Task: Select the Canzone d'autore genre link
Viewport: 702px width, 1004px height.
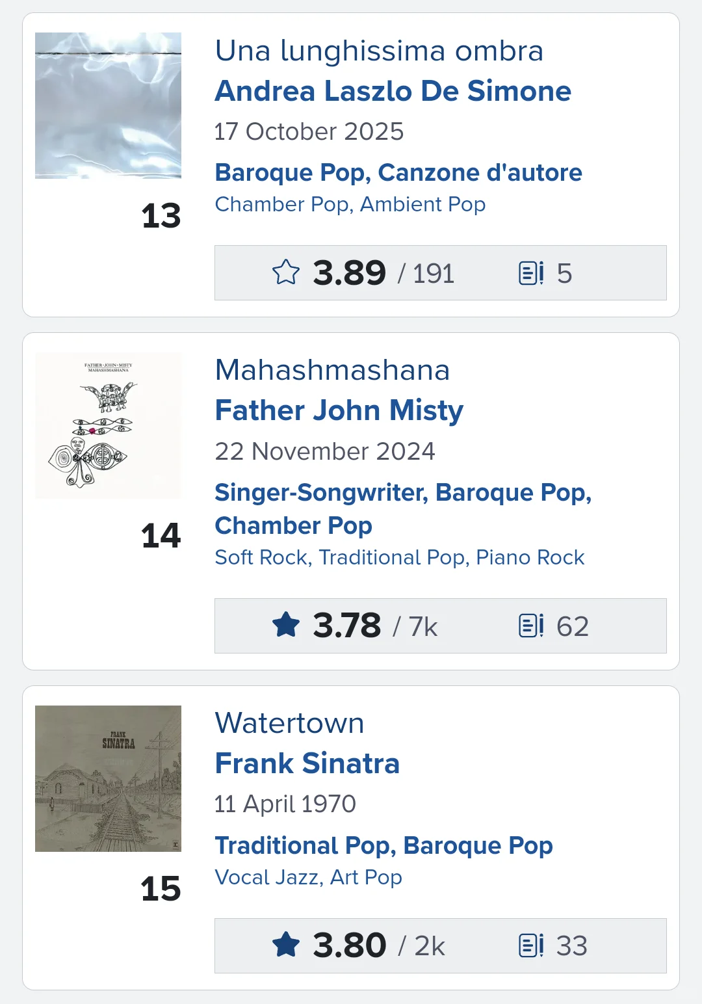Action: [480, 172]
